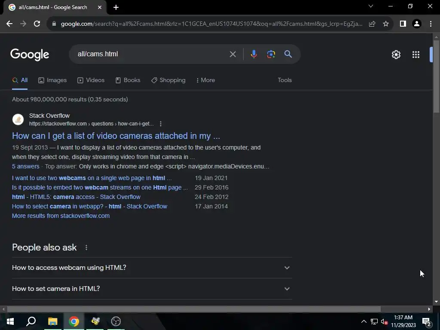Click the all/cams.html search field
Viewport: 440px width, 330px height.
pyautogui.click(x=152, y=54)
